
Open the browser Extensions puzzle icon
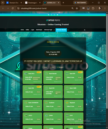(93, 8)
